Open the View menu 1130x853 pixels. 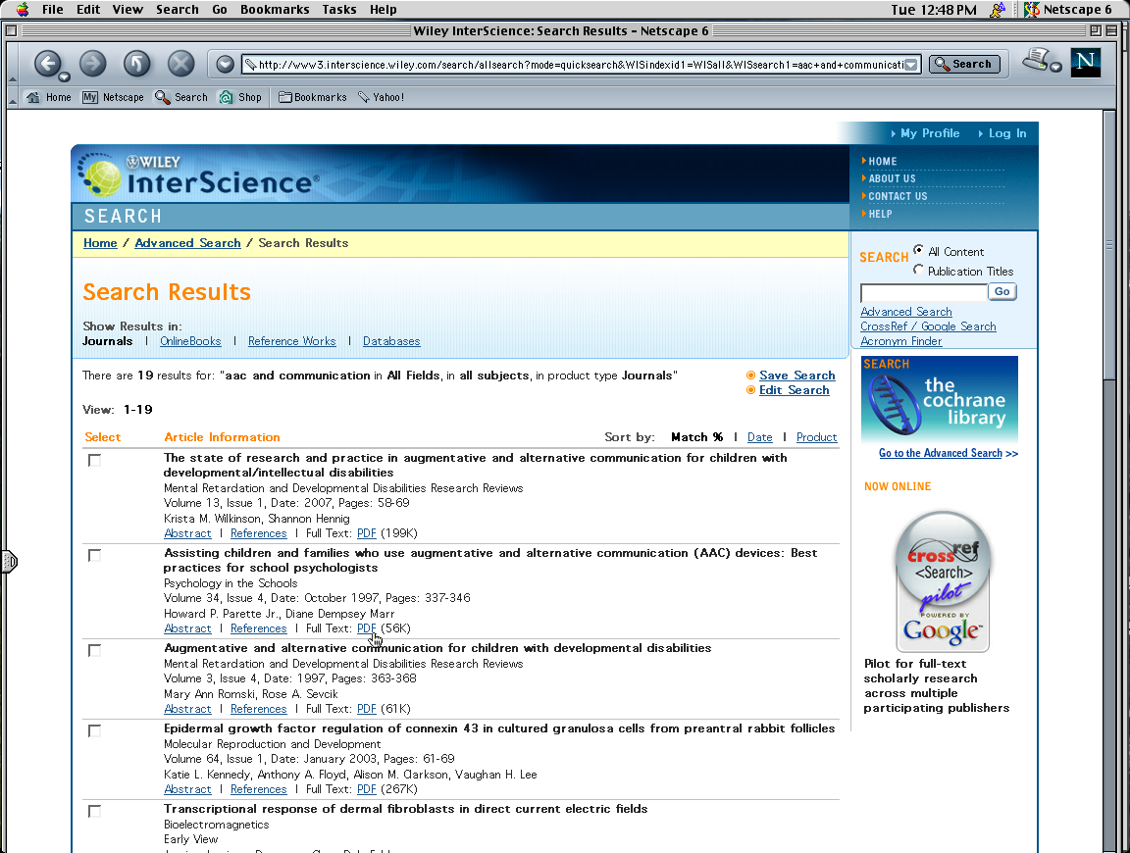coord(128,10)
